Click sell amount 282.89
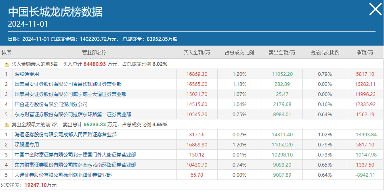 (282, 84)
